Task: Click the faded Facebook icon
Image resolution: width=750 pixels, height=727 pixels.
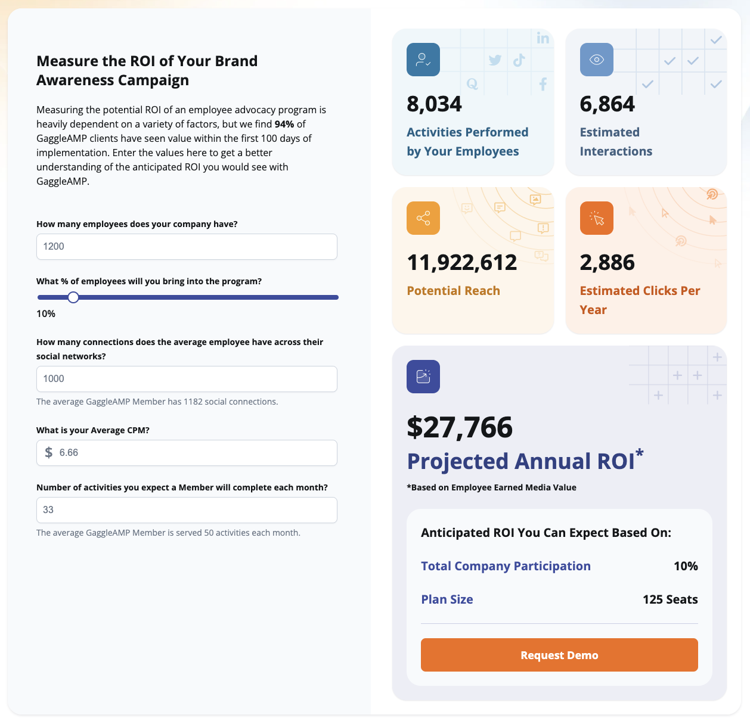Action: (x=543, y=84)
